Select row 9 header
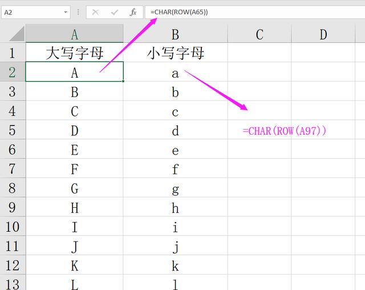 click(x=13, y=207)
